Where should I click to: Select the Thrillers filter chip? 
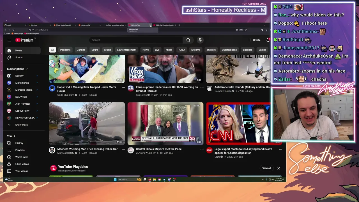pos(211,50)
